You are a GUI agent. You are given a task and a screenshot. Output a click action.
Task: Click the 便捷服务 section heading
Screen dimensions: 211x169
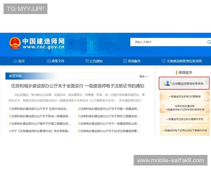185,73
